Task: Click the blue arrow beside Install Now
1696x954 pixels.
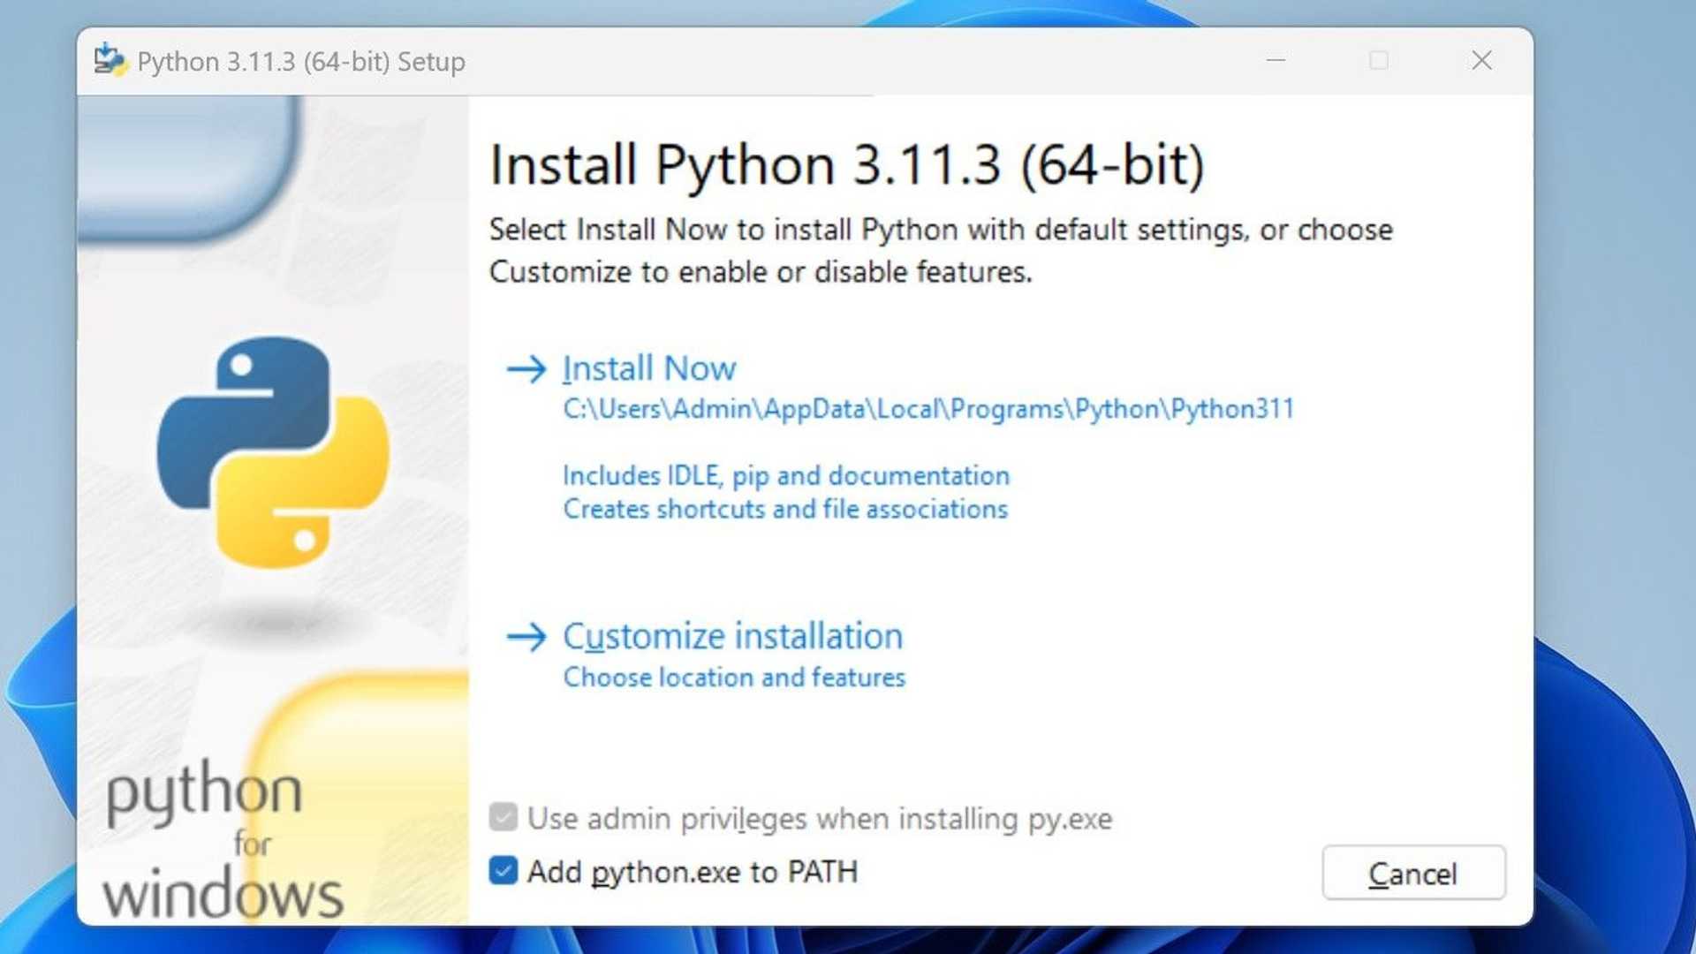Action: coord(527,370)
